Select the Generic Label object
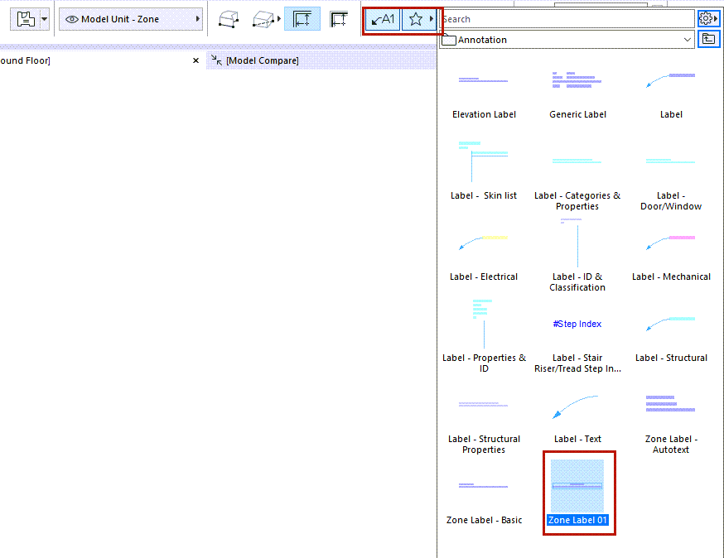 click(577, 94)
